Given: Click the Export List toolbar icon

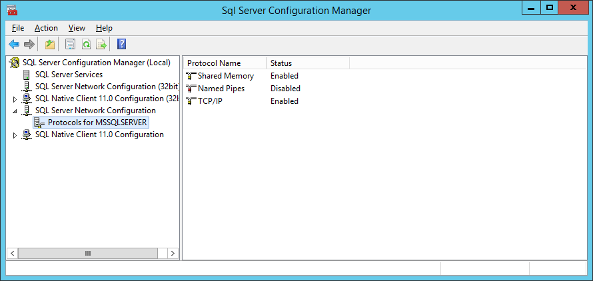Looking at the screenshot, I should coord(101,45).
